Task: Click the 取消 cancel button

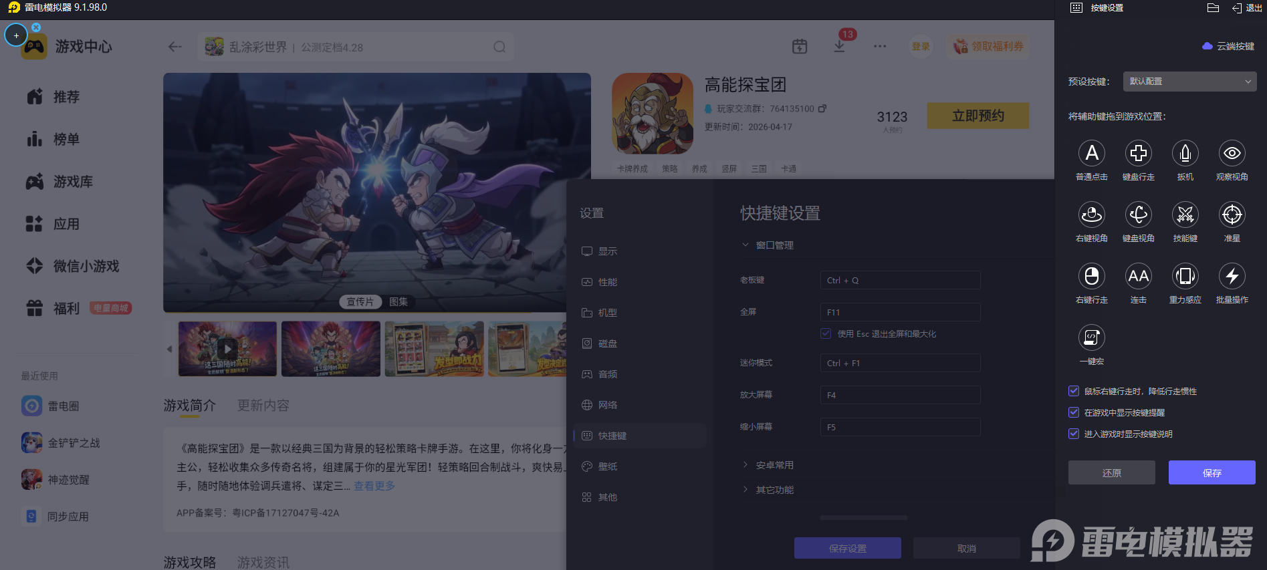Action: point(967,548)
